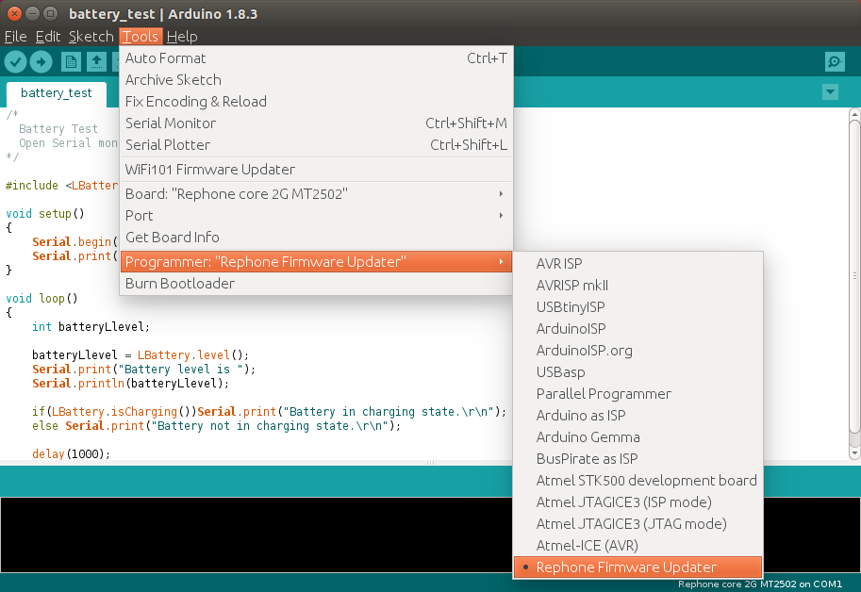Expand the Programmer submenu entry
The height and width of the screenshot is (592, 861).
316,262
